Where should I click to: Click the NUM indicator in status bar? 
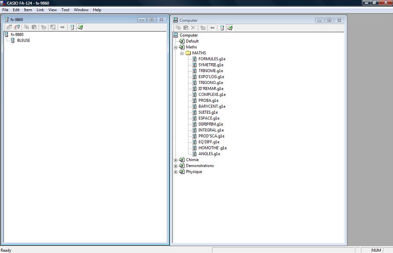click(x=376, y=250)
